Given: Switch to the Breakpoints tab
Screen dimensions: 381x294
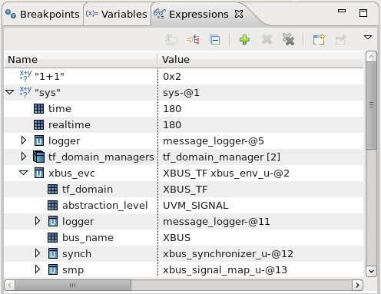Looking at the screenshot, I should click(42, 15).
